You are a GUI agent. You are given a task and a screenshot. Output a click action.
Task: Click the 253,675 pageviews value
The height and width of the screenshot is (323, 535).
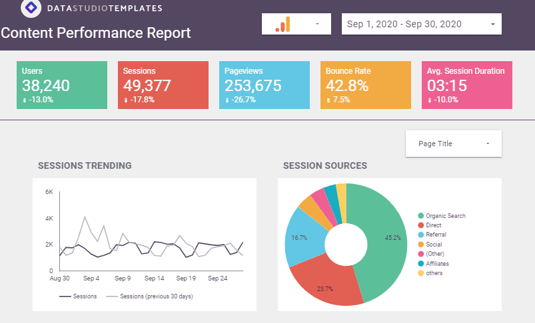[253, 86]
